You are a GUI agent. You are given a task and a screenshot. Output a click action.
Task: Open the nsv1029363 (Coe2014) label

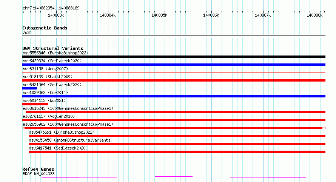tap(45, 93)
